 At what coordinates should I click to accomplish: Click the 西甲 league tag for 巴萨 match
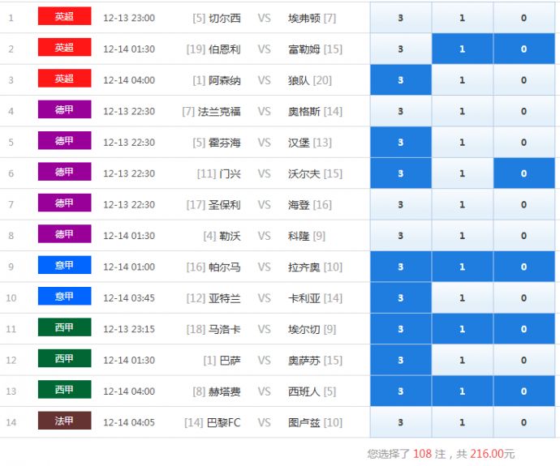pos(64,359)
